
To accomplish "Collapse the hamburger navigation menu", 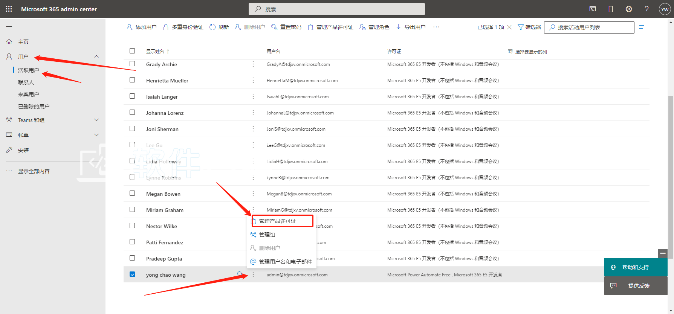I will click(x=9, y=27).
